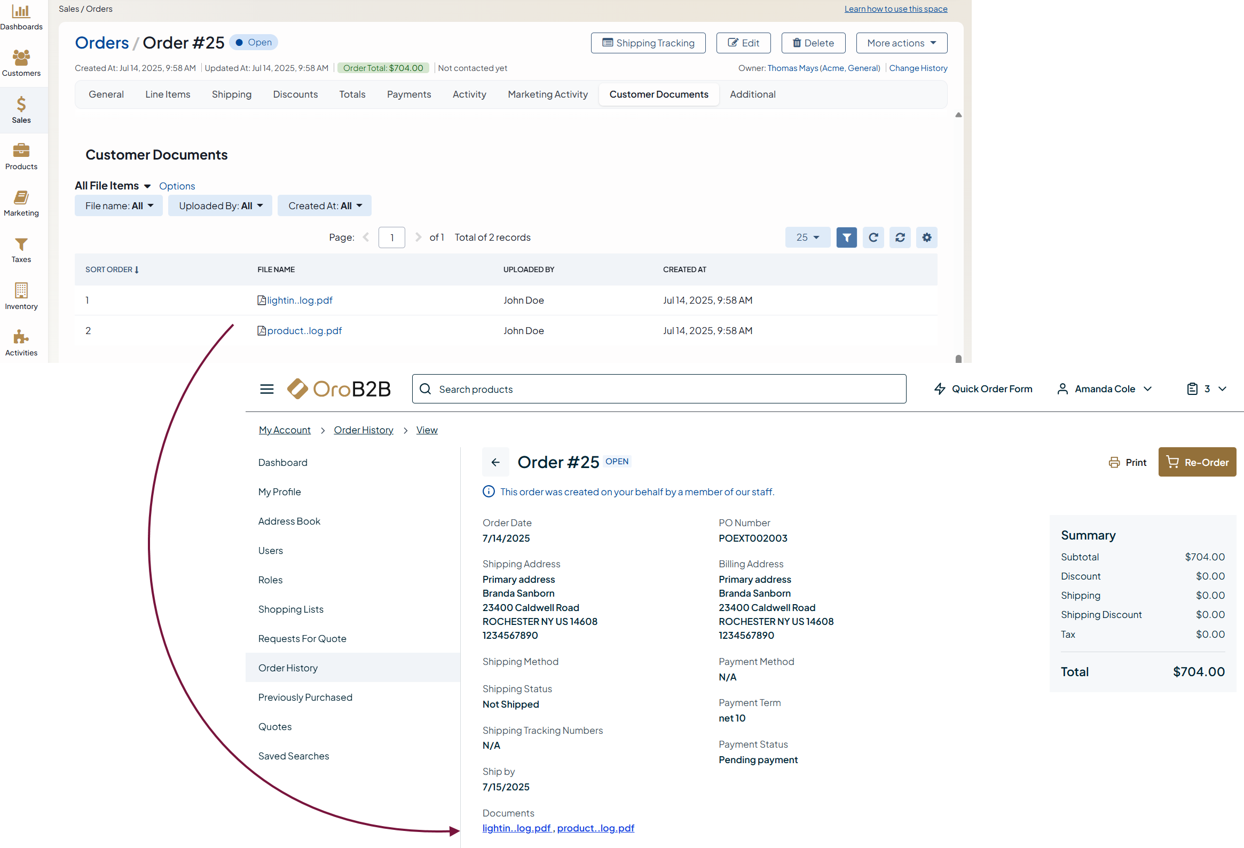This screenshot has width=1244, height=848.
Task: Toggle the grid filter funnel button
Action: point(846,237)
